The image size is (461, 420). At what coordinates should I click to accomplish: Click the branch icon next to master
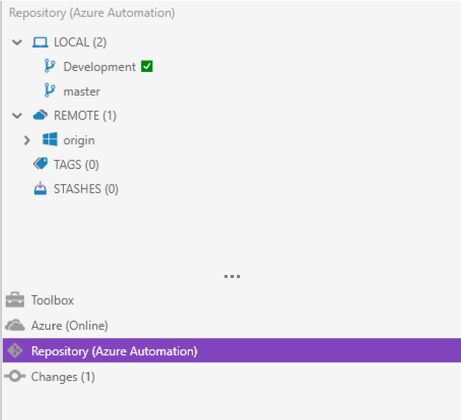point(50,91)
